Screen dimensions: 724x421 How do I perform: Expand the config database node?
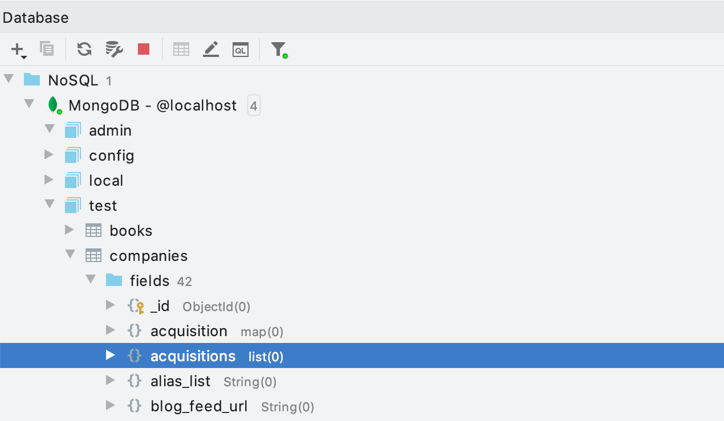click(49, 155)
